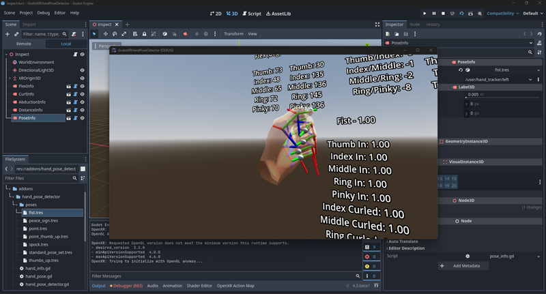Image resolution: width=546 pixels, height=294 pixels.
Task: Switch scene tree to Remote view
Action: (24, 44)
